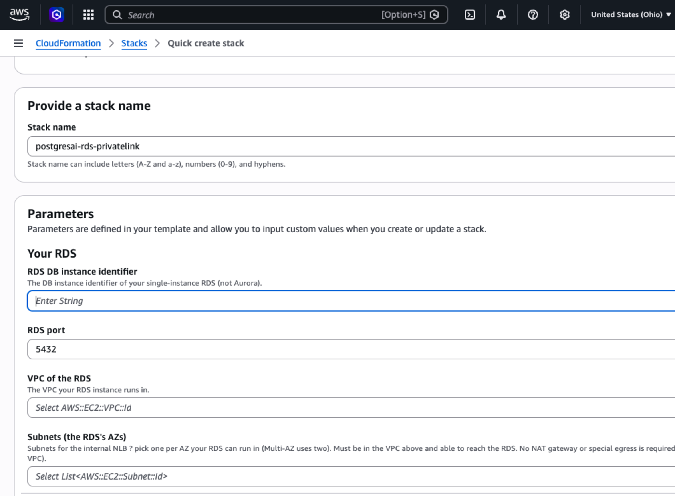
Task: Open the AWS home logo
Action: [x=19, y=14]
